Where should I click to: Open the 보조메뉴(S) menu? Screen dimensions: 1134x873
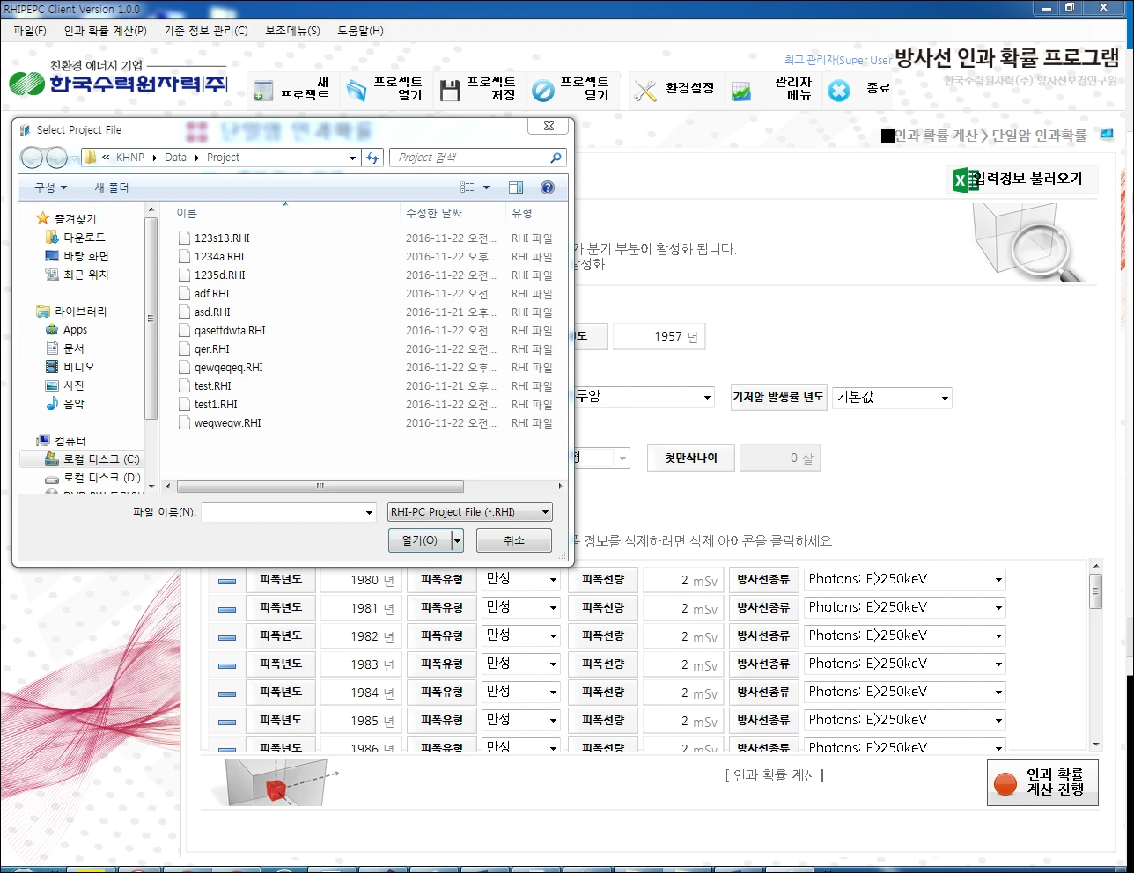point(293,31)
